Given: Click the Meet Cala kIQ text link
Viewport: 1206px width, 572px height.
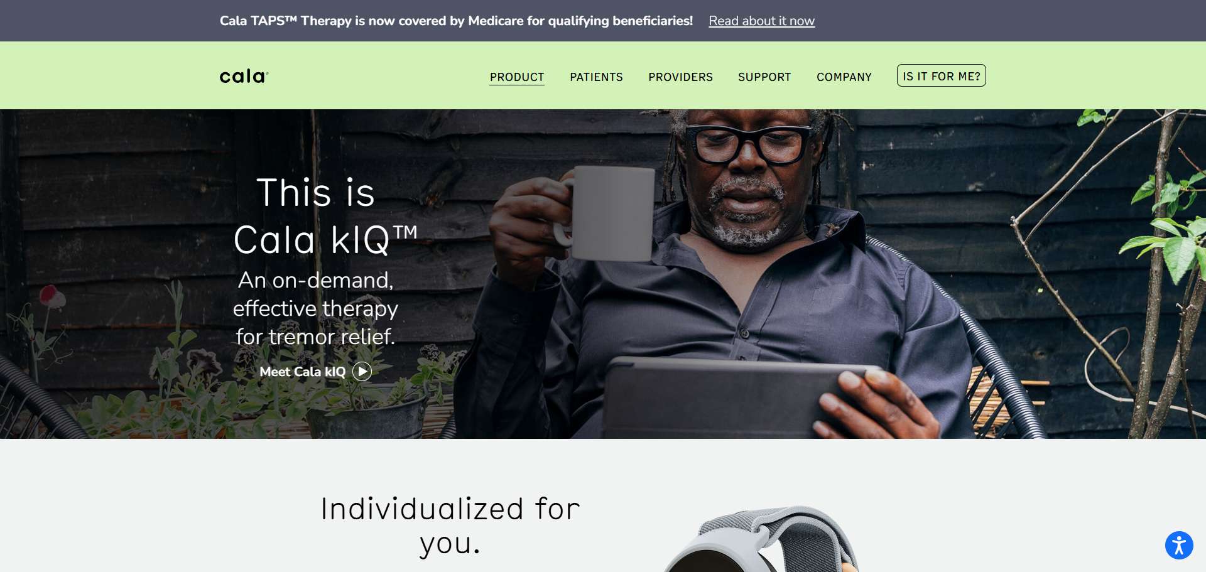Looking at the screenshot, I should (303, 372).
